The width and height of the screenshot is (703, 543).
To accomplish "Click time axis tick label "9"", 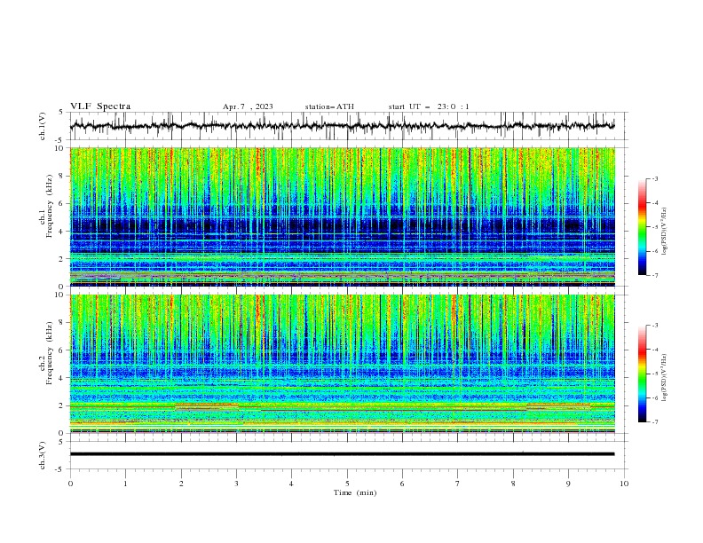I will tap(568, 484).
